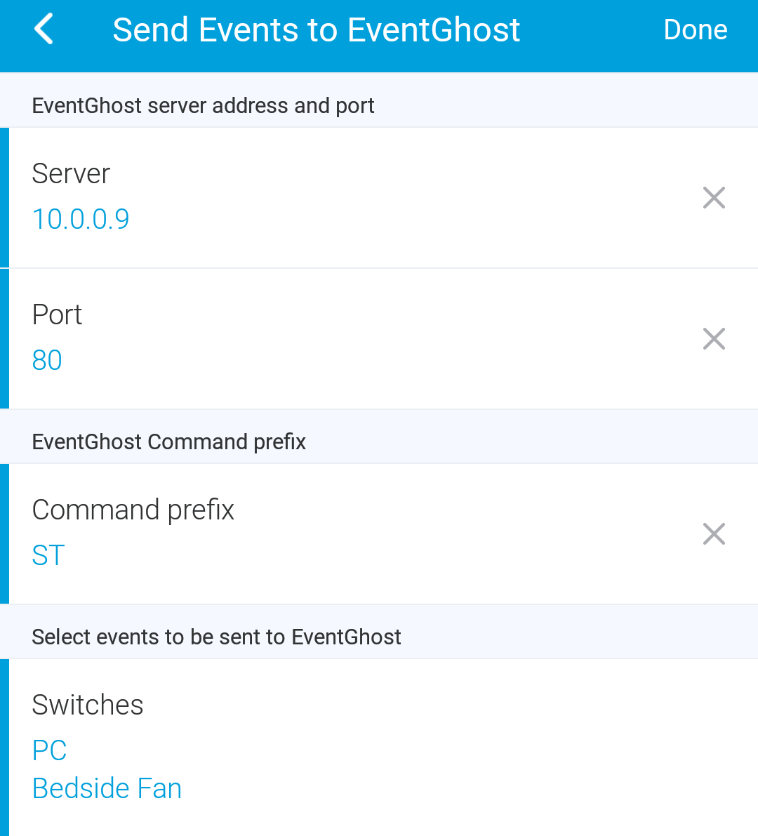Viewport: 758px width, 836px height.
Task: Tap the blue accent bar beside Server
Action: (x=4, y=197)
